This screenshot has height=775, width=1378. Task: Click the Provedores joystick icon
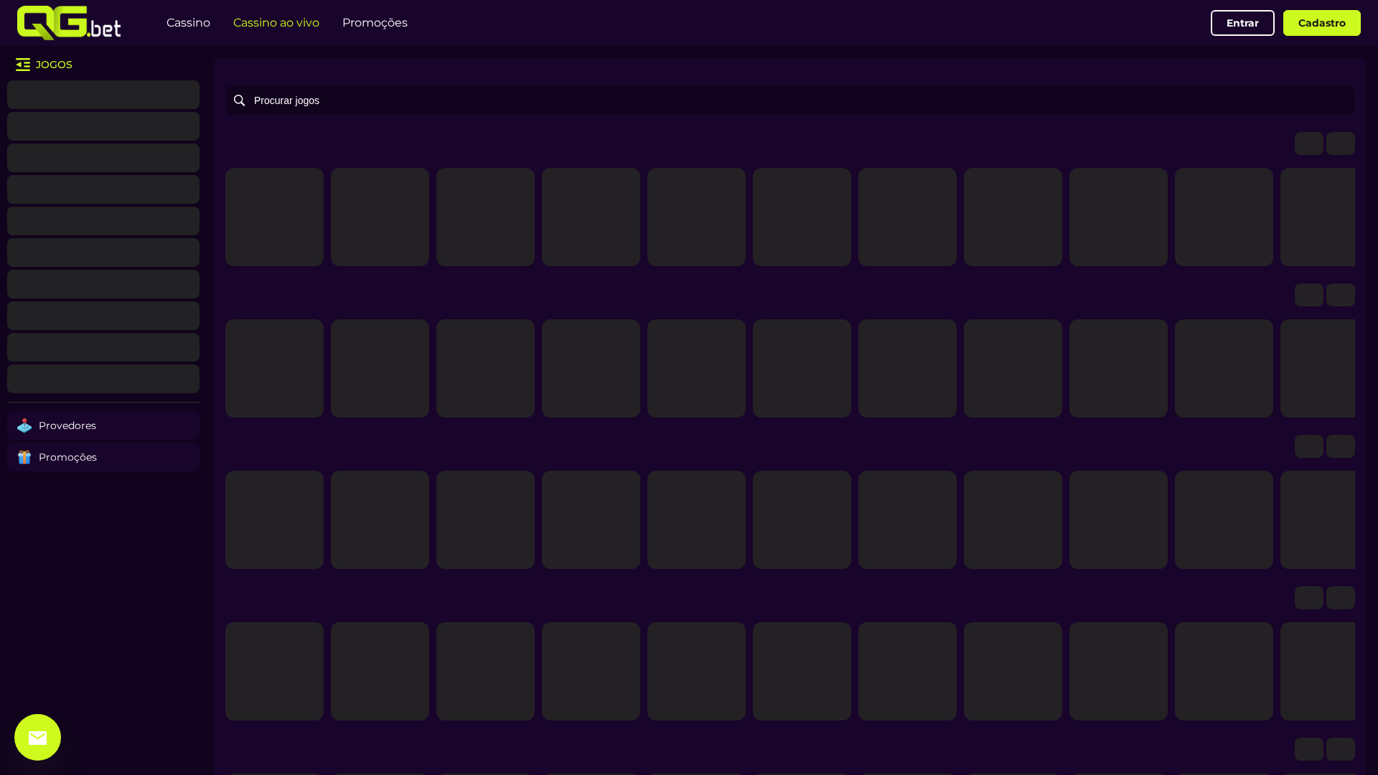(24, 426)
